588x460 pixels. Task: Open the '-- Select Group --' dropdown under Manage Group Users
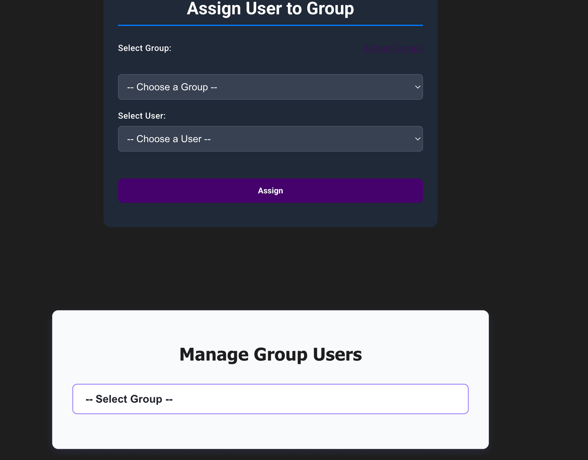pyautogui.click(x=270, y=399)
